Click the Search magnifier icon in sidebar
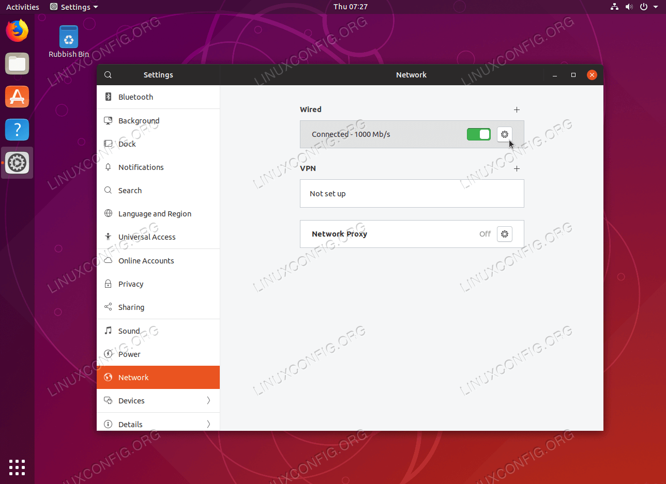Viewport: 666px width, 484px height. click(108, 190)
